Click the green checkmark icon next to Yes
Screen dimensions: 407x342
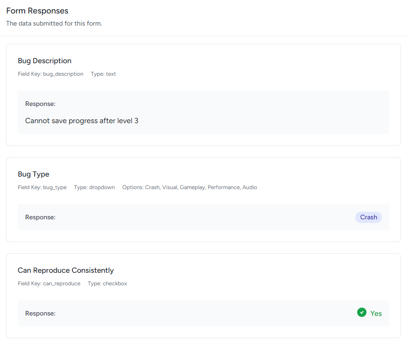[x=362, y=312]
